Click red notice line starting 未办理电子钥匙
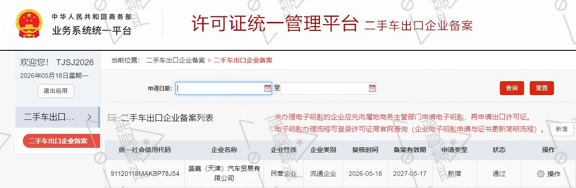This screenshot has height=188, width=576. point(403,117)
